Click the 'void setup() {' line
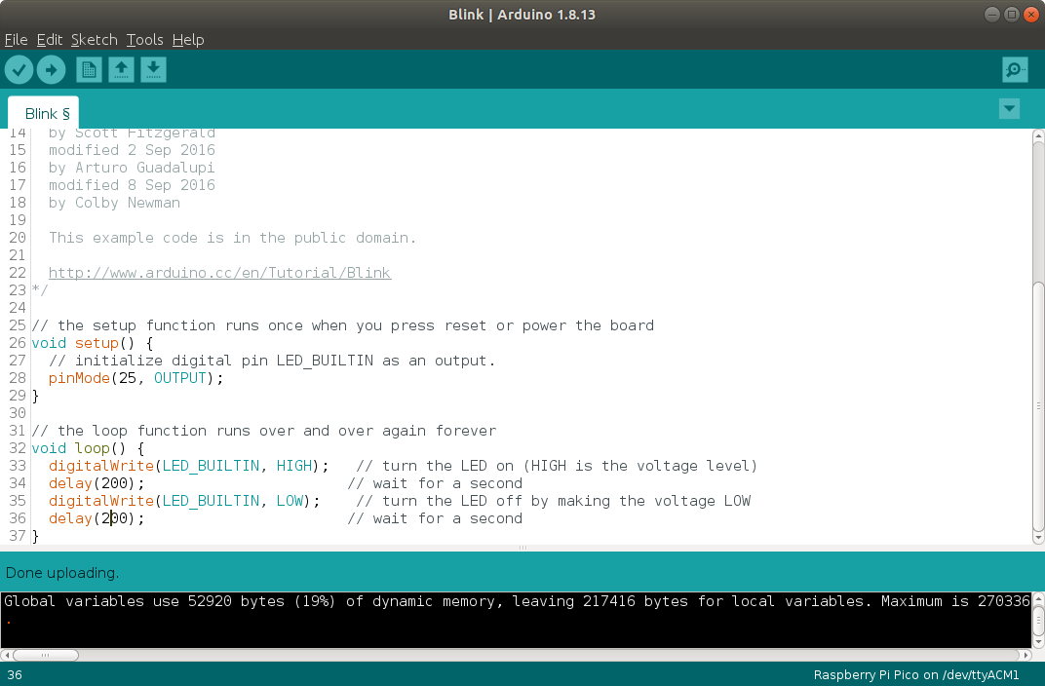The height and width of the screenshot is (686, 1045). [x=92, y=344]
